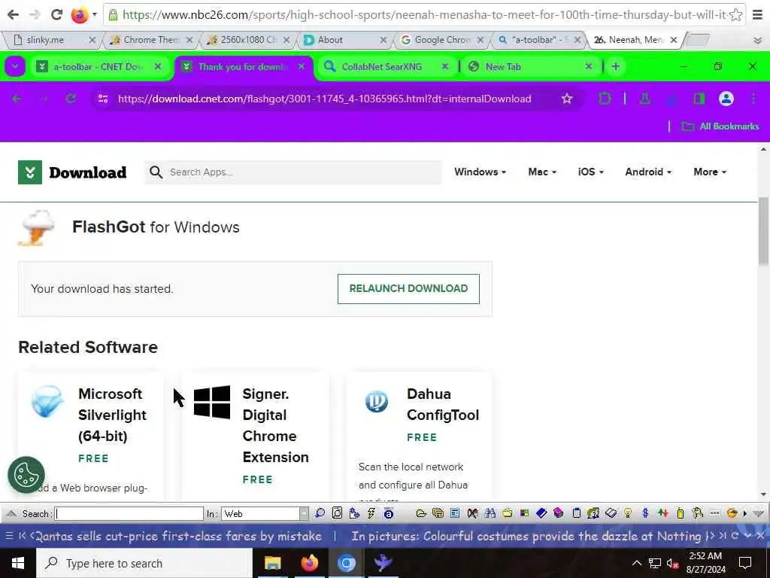View site information icon in Chrome address bar

point(102,99)
